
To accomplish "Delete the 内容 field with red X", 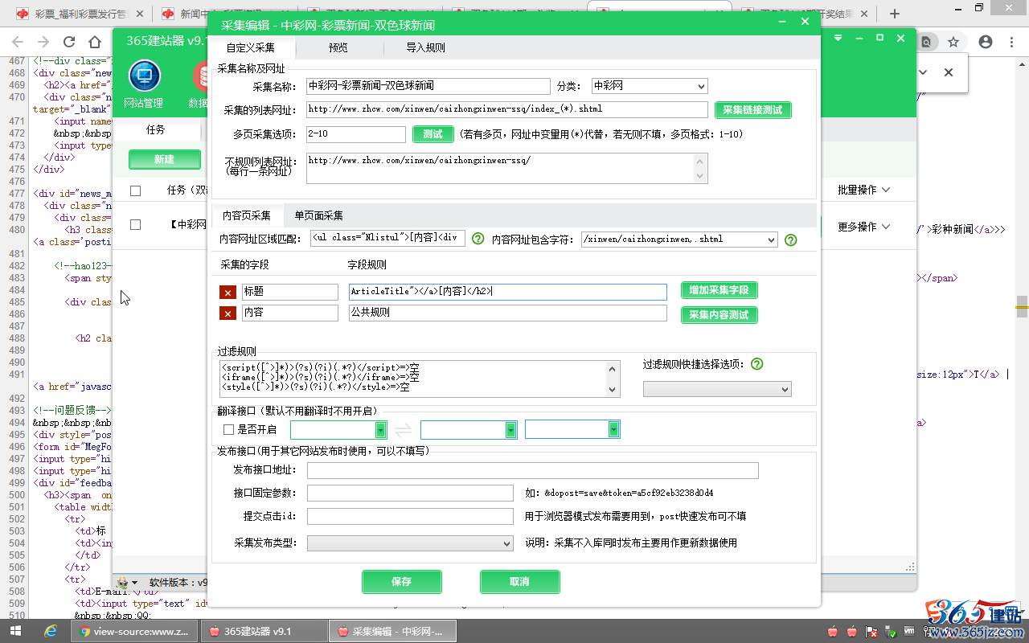I will (228, 313).
